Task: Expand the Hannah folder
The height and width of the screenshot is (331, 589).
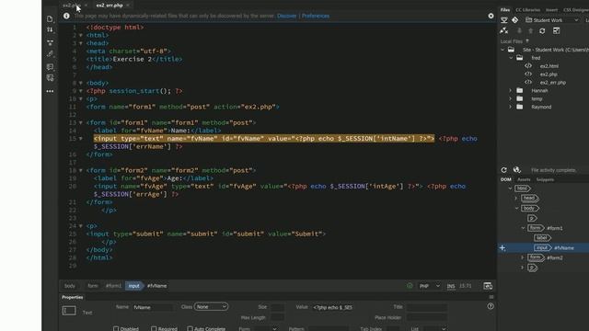Action: coord(511,90)
